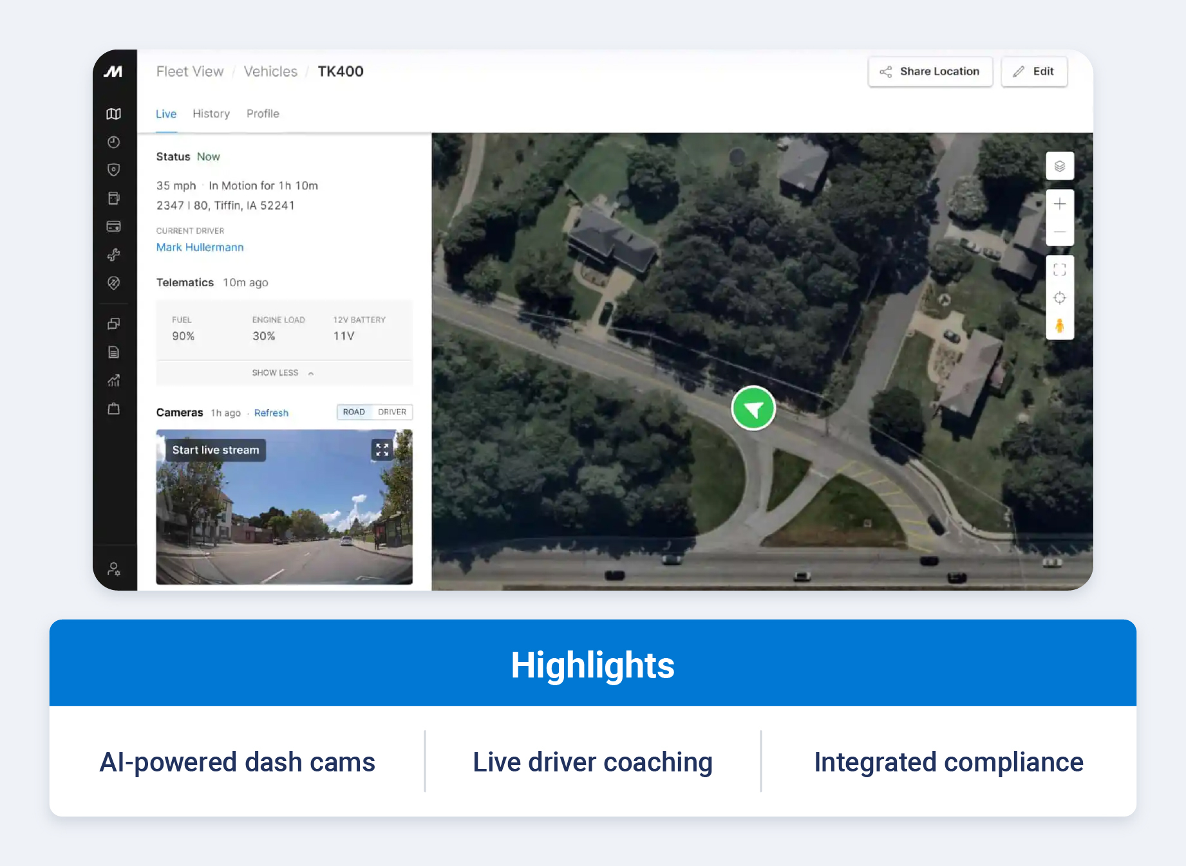This screenshot has width=1186, height=866.
Task: Open driver profile for Mark Hullermann
Action: [200, 247]
